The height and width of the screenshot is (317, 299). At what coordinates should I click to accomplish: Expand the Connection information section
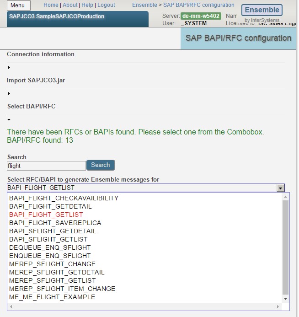(x=9, y=68)
